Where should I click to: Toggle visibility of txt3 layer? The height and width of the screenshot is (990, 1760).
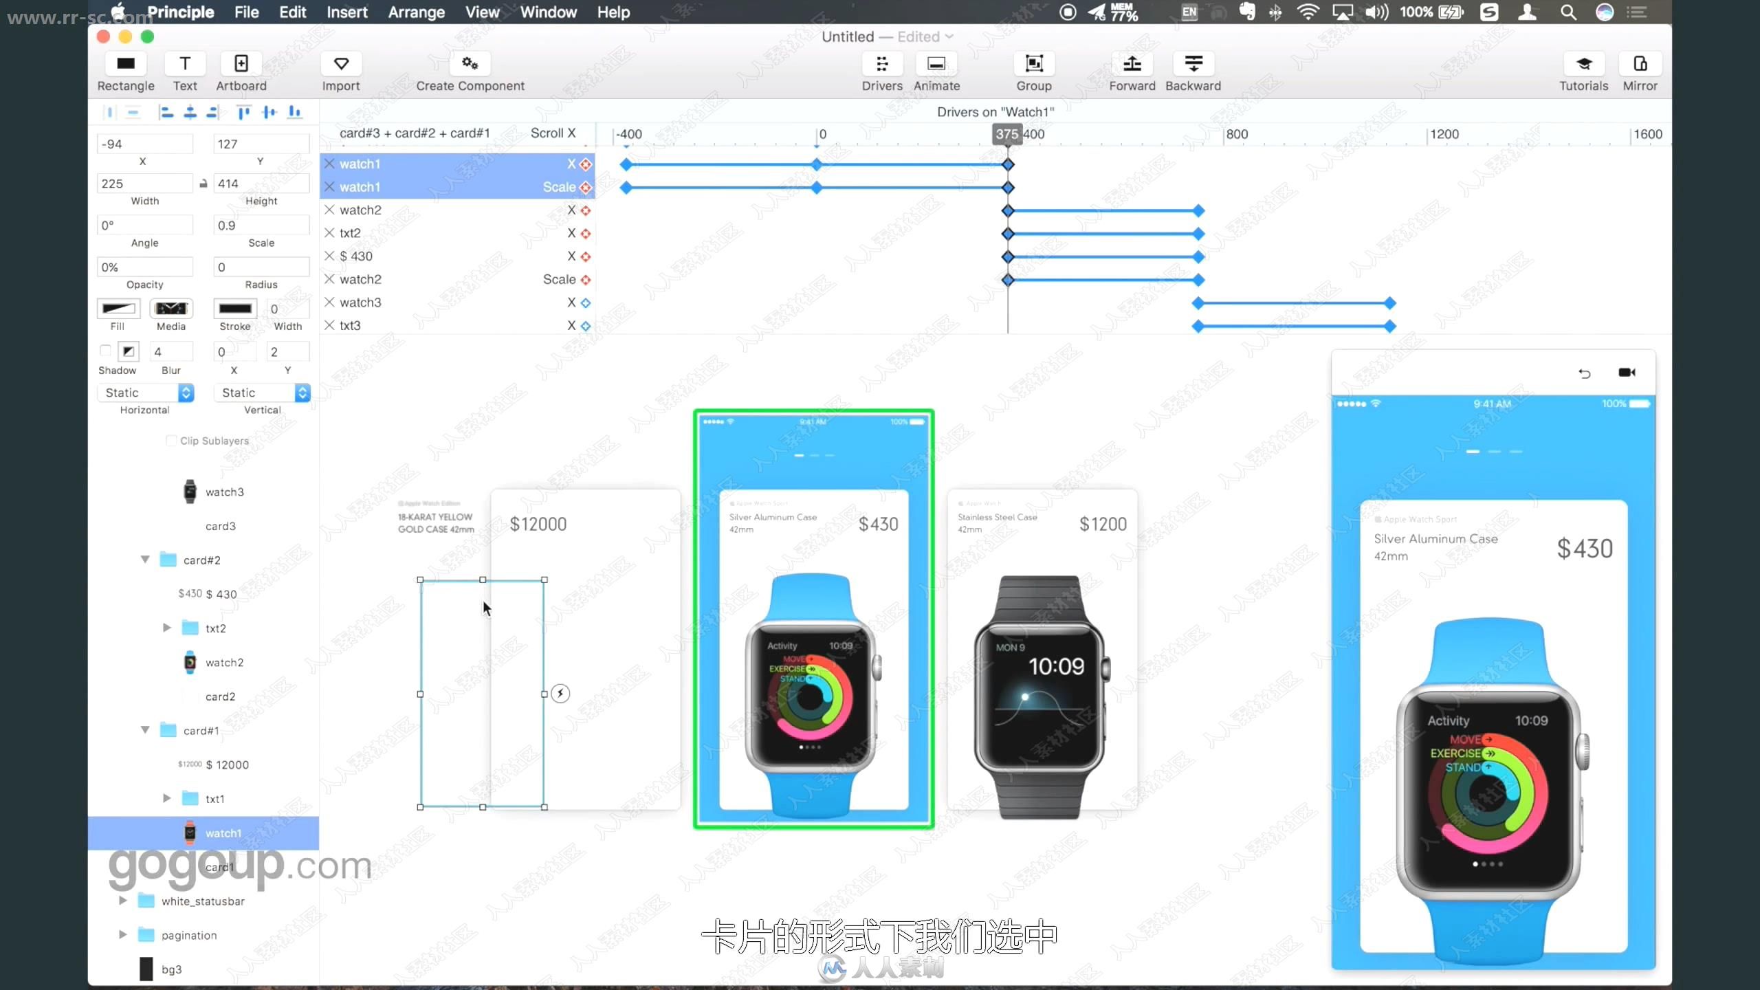[x=331, y=325]
